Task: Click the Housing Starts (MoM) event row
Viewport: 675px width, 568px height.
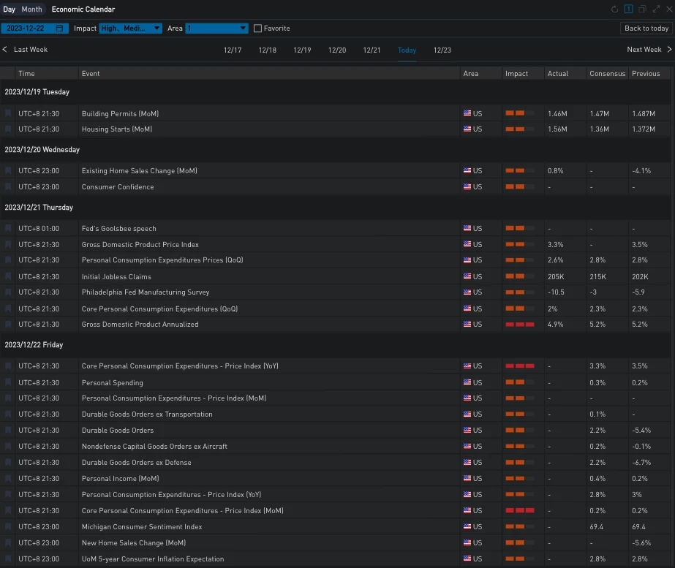Action: pos(117,129)
